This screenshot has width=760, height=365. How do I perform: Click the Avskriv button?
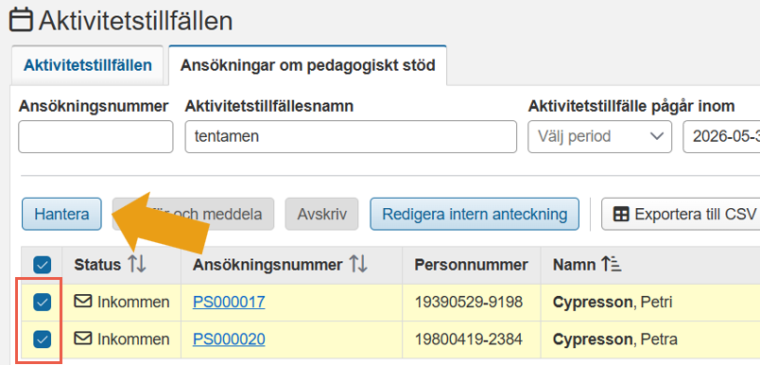pyautogui.click(x=321, y=214)
